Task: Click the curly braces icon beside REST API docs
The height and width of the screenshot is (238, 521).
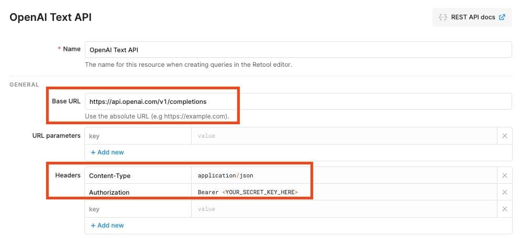Action: click(443, 17)
